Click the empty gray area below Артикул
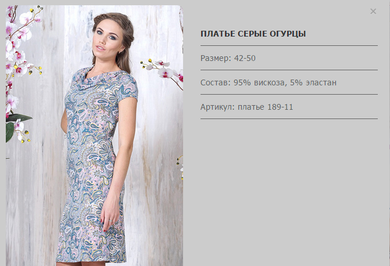The height and width of the screenshot is (266, 390). click(289, 192)
